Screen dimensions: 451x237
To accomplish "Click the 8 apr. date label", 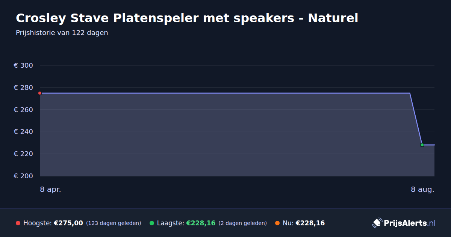I will tap(50, 189).
